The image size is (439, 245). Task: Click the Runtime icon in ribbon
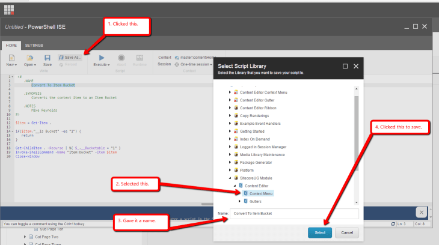pos(140,58)
